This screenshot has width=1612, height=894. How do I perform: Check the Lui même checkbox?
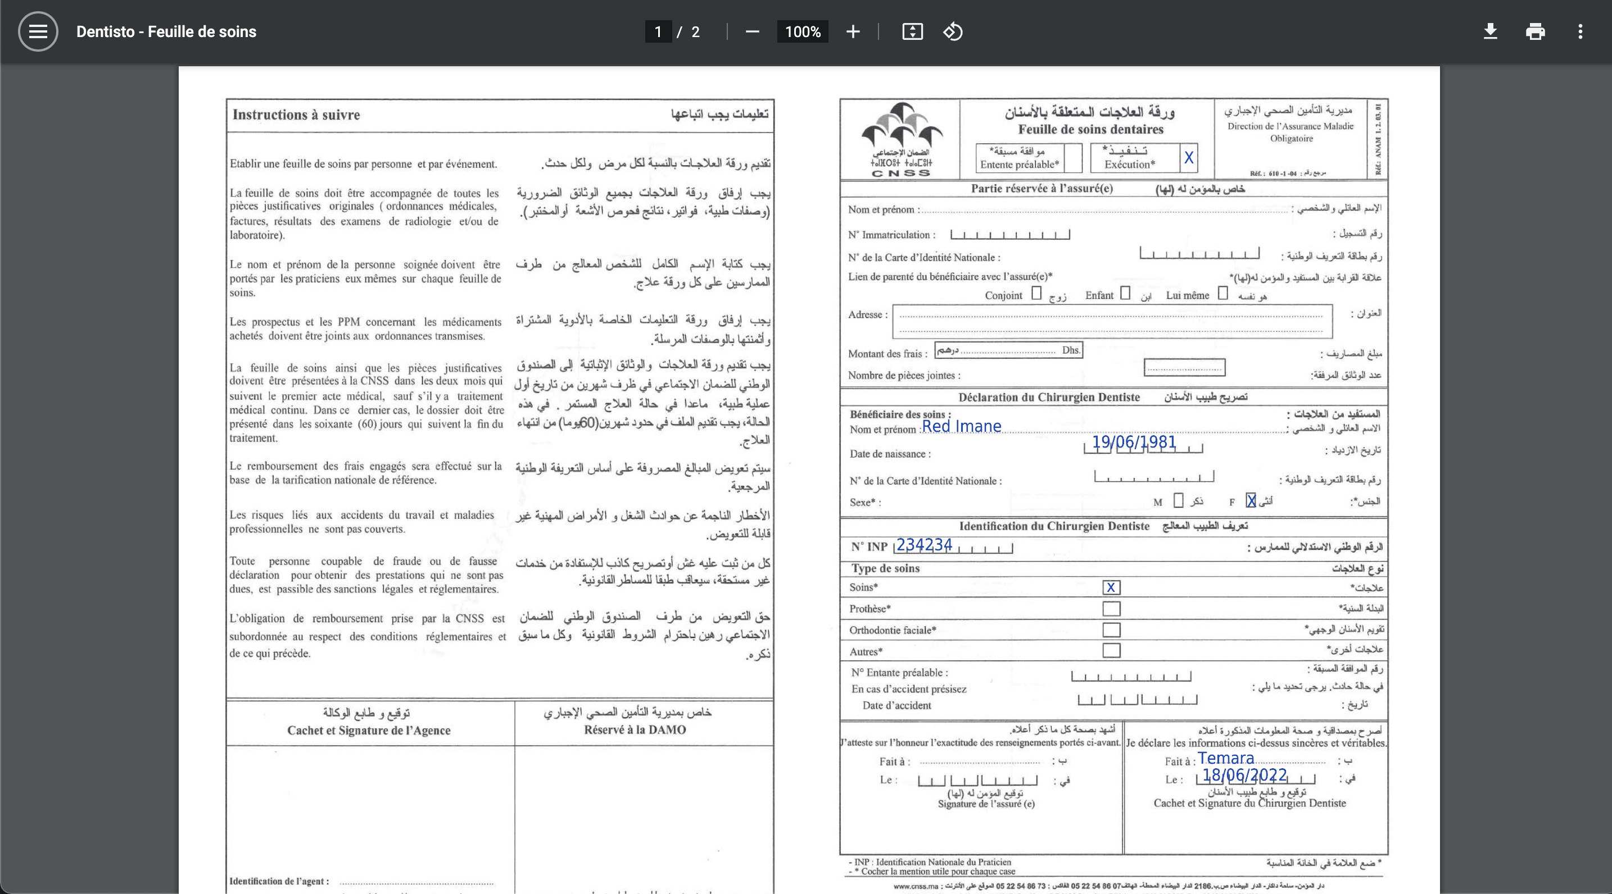pyautogui.click(x=1224, y=293)
